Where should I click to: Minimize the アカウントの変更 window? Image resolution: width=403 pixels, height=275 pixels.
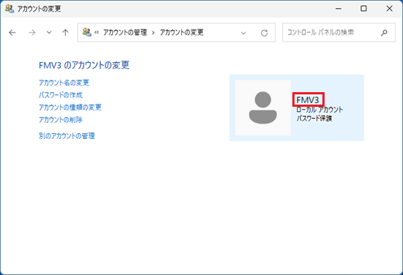pyautogui.click(x=339, y=9)
